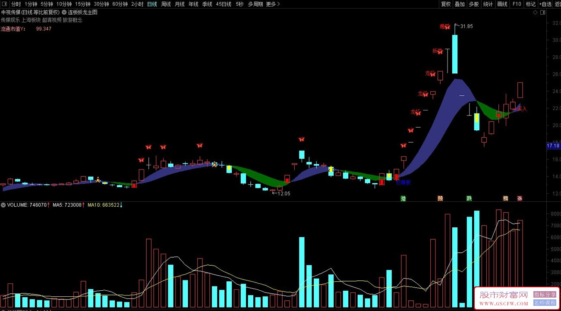The width and height of the screenshot is (561, 311).
Task: Click the 旅游概念 concept label
Action: coord(72,20)
